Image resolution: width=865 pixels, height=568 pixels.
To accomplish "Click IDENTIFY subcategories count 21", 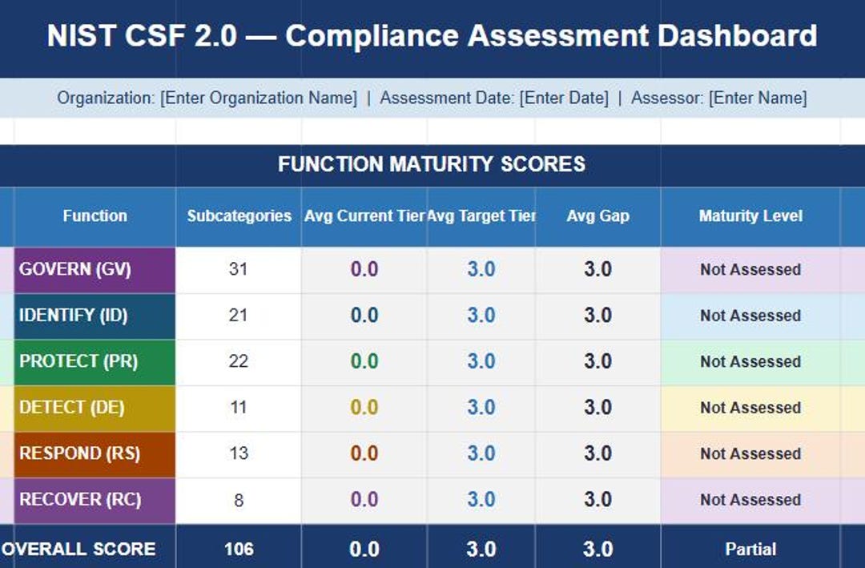I will click(239, 316).
